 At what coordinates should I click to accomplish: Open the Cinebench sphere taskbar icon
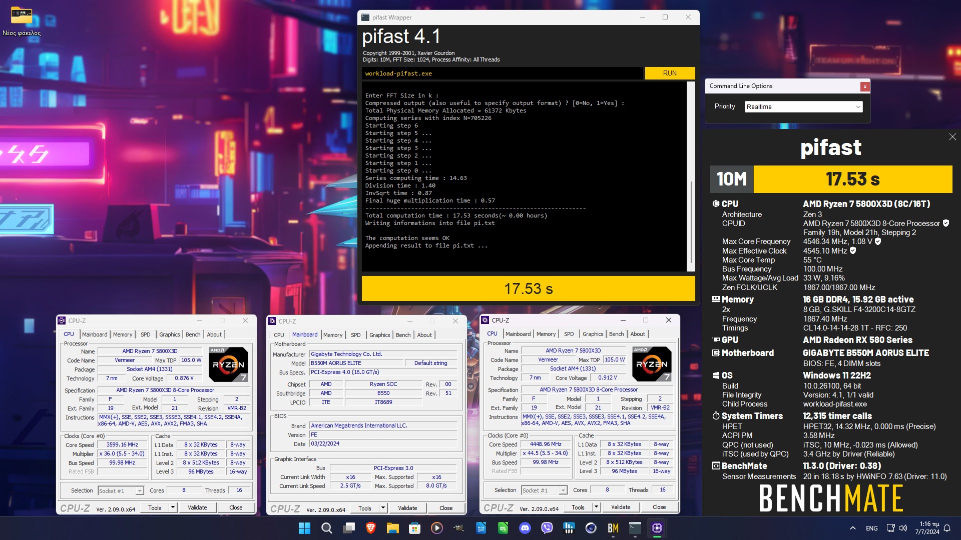pyautogui.click(x=591, y=527)
